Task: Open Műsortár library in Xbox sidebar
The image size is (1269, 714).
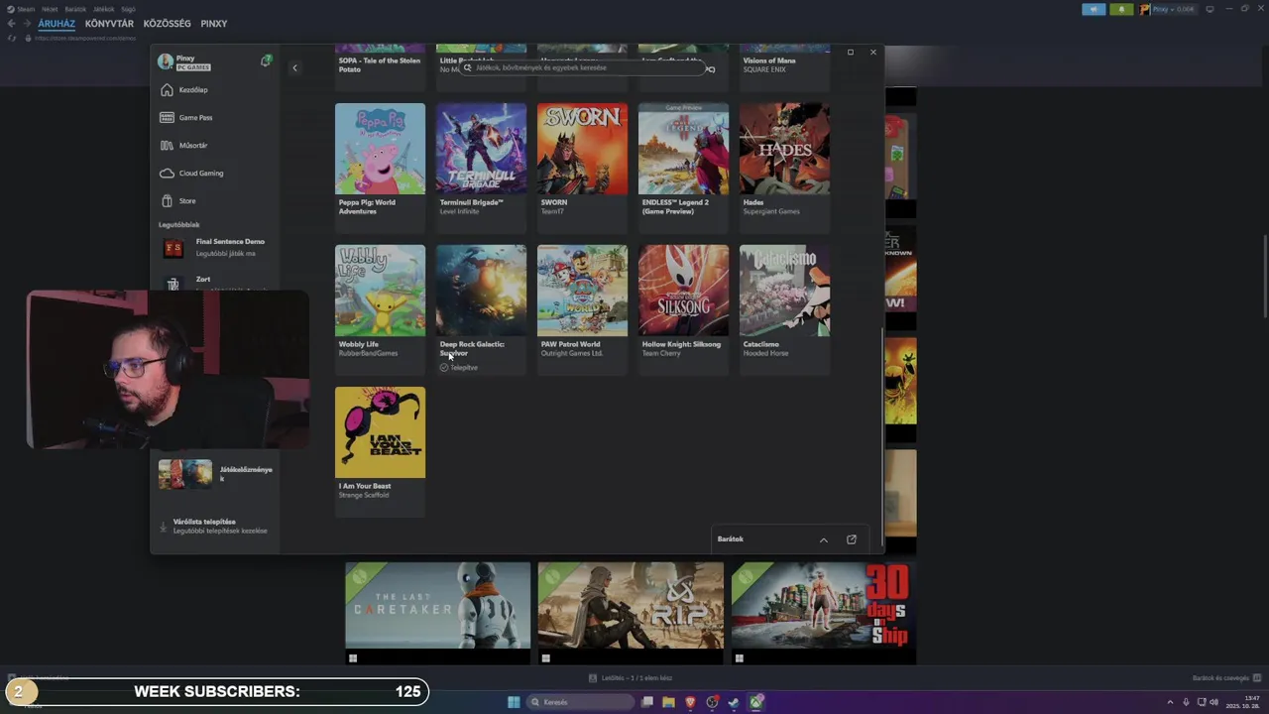Action: (x=215, y=145)
